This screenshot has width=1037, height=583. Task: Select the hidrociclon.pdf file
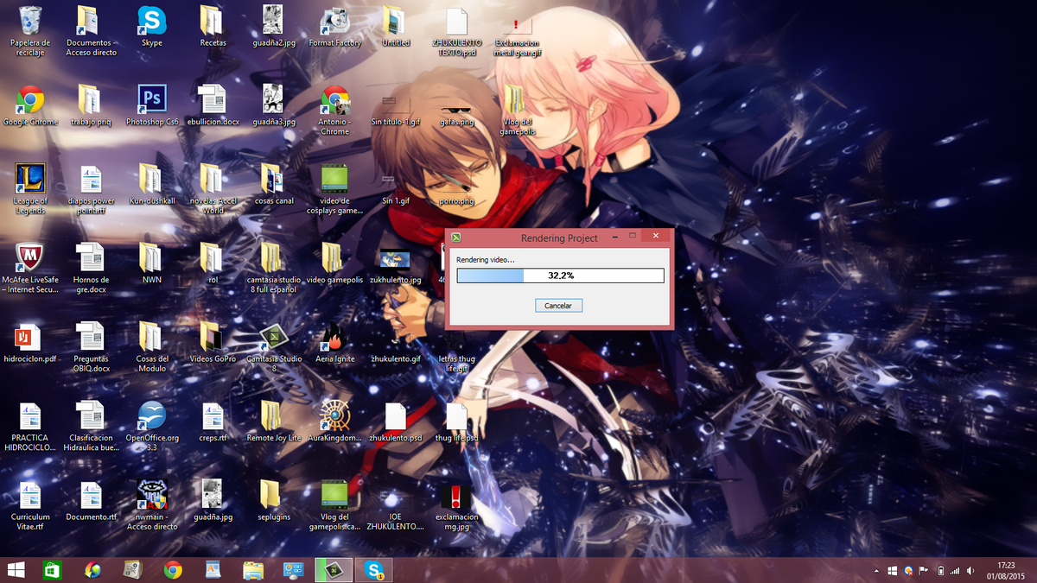click(30, 342)
